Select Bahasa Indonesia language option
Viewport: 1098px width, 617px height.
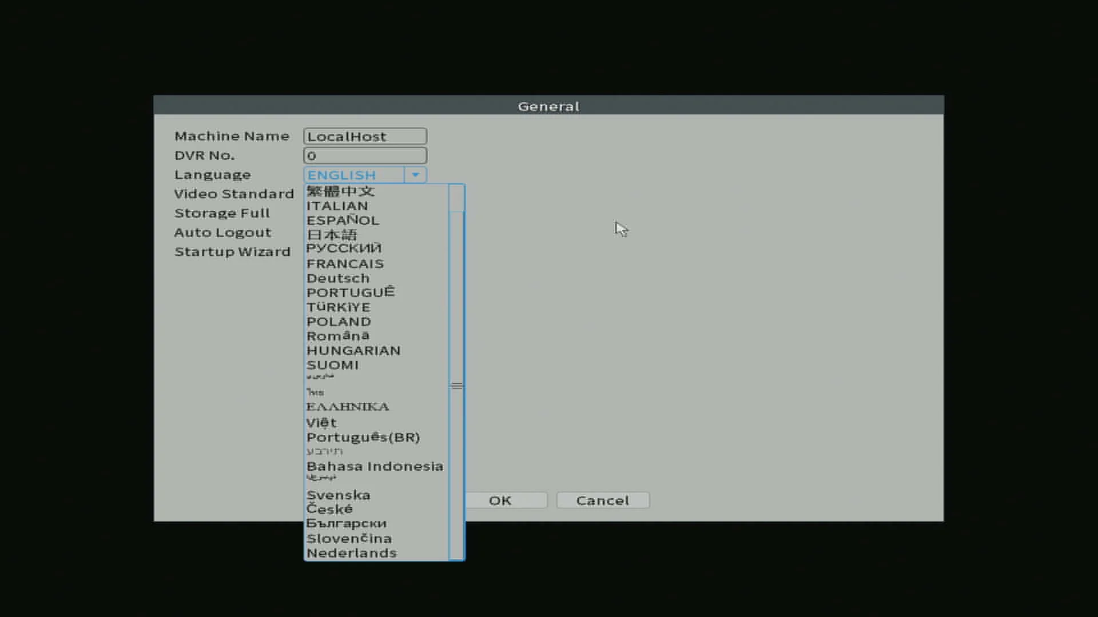point(375,467)
